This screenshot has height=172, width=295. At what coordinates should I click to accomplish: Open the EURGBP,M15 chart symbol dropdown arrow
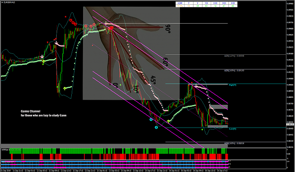click(x=2, y=2)
